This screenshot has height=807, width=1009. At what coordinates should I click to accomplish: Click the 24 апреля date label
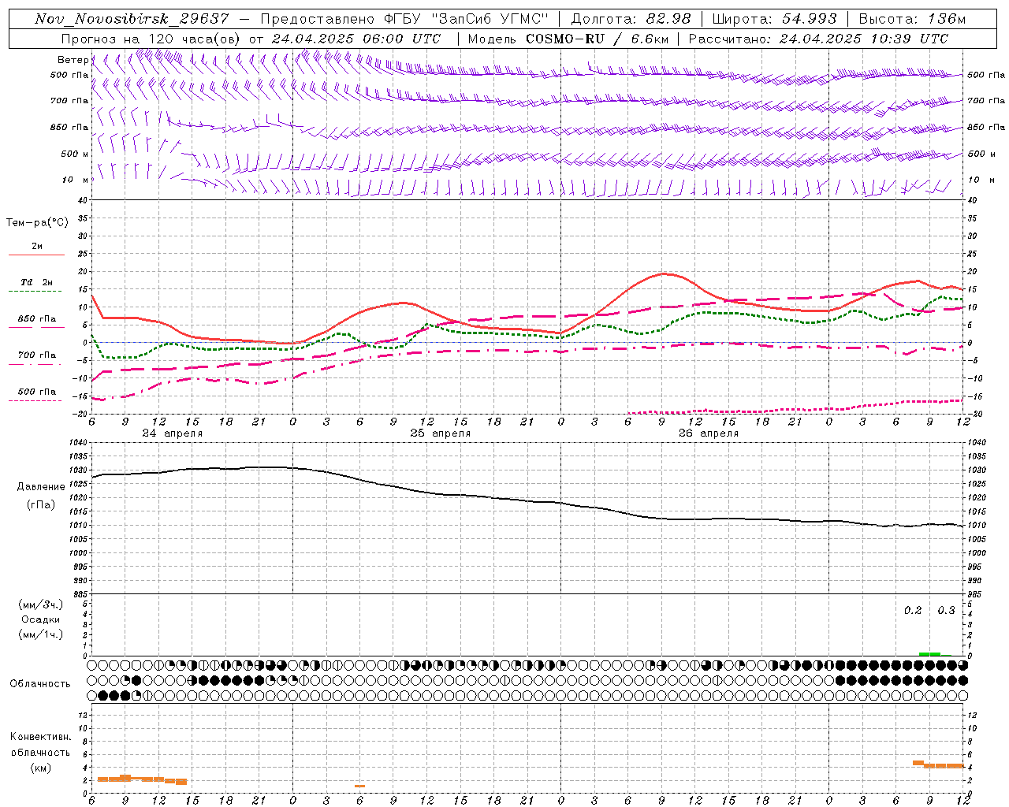pyautogui.click(x=172, y=433)
